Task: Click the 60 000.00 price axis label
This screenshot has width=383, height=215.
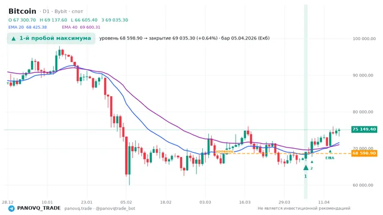Action: pos(363,185)
